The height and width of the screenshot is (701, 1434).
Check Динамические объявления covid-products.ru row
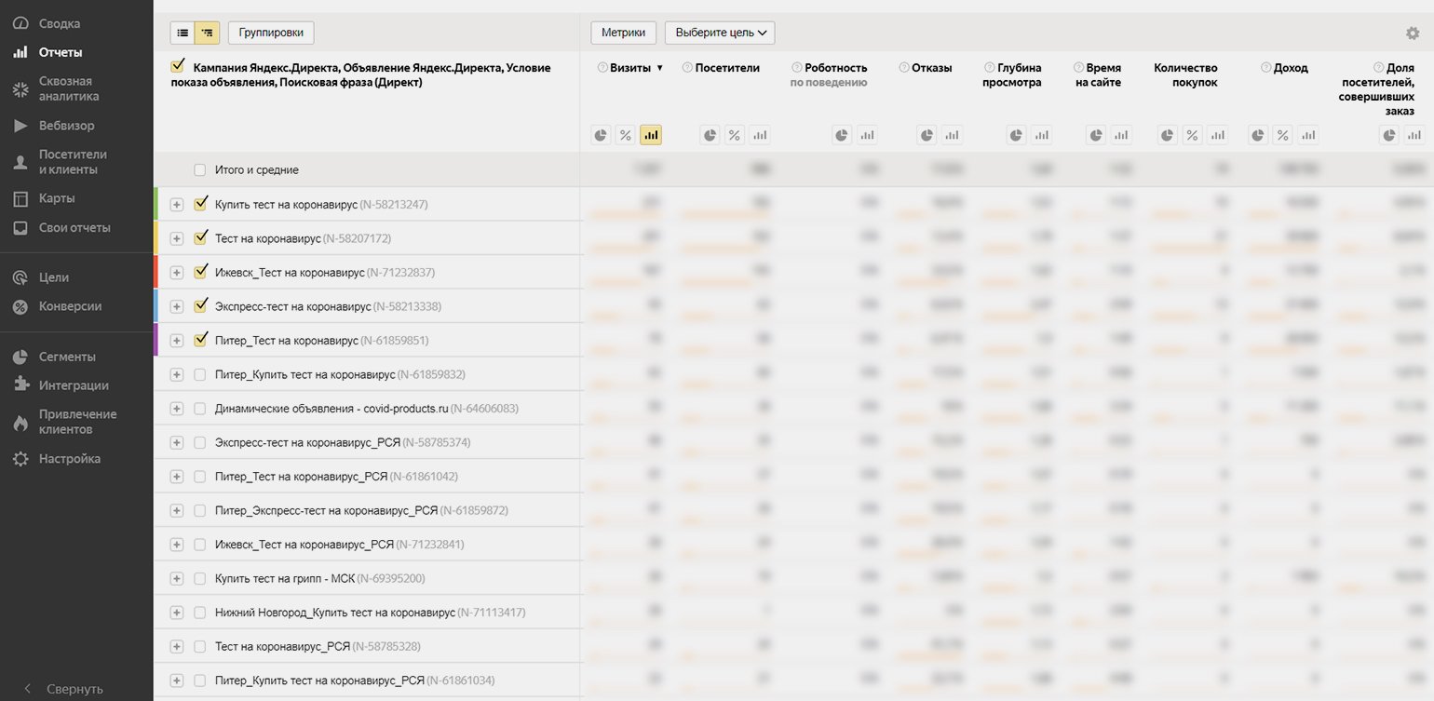199,409
